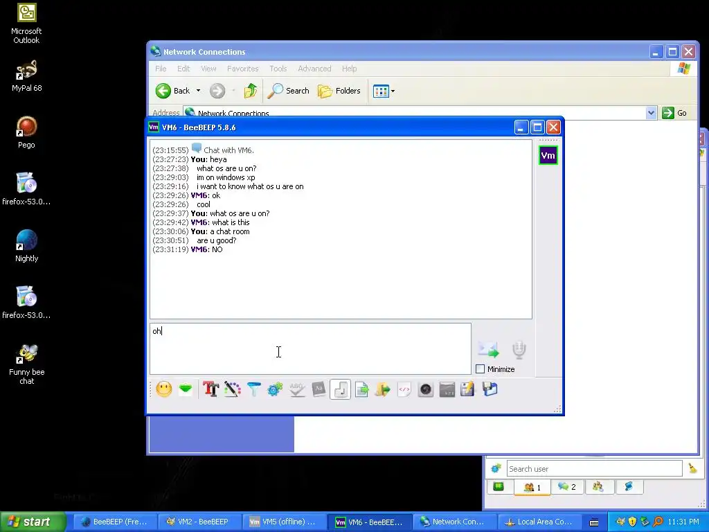Click the orange magnifier tray icon

pos(658,522)
